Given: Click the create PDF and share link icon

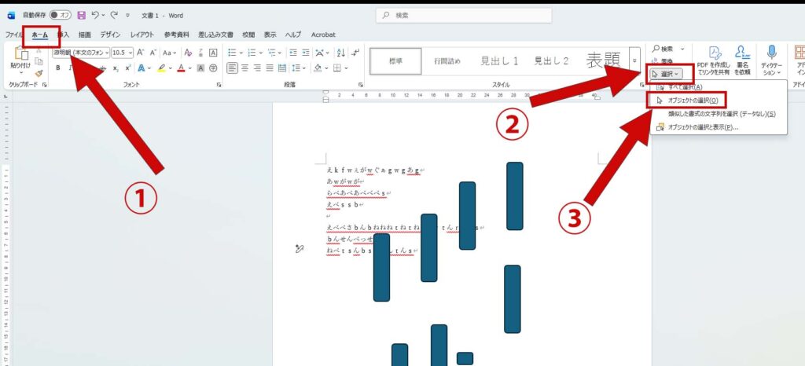Looking at the screenshot, I should [715, 53].
